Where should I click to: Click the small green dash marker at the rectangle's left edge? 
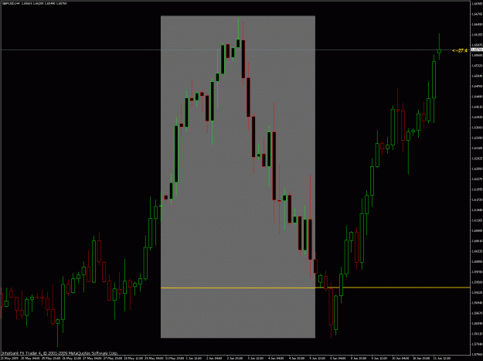[x=161, y=206]
